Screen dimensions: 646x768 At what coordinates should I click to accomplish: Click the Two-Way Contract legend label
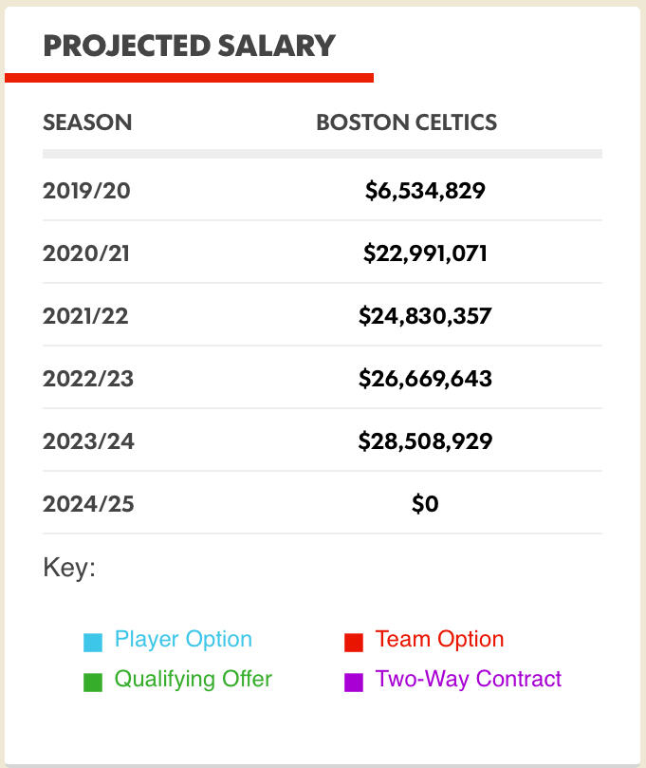pyautogui.click(x=469, y=679)
